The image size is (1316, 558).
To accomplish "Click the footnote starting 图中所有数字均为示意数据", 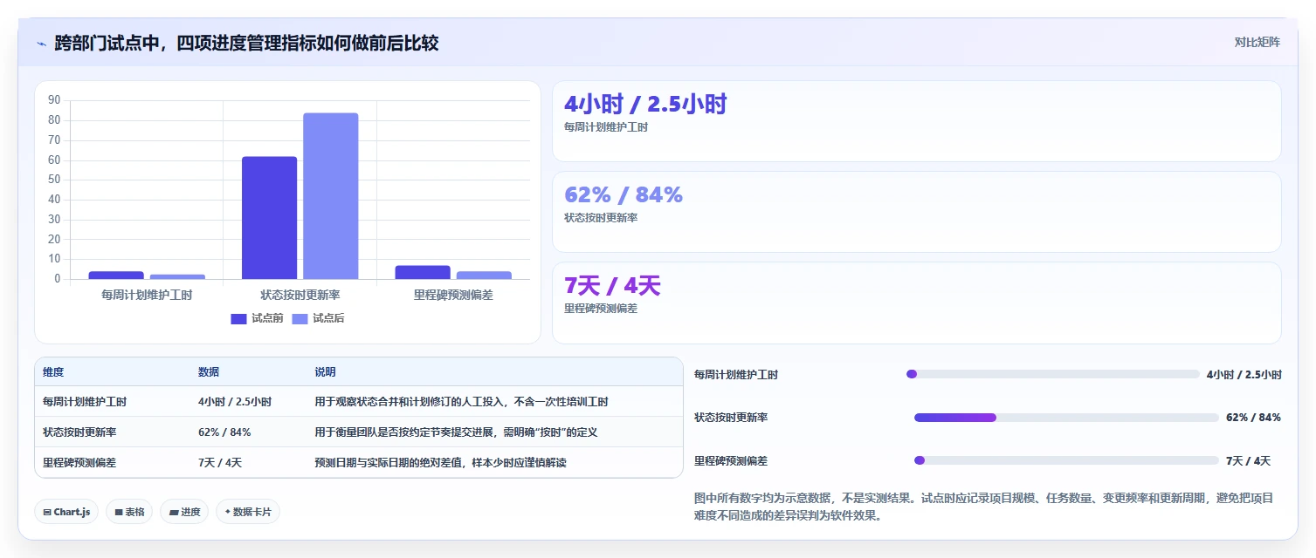I will click(984, 507).
